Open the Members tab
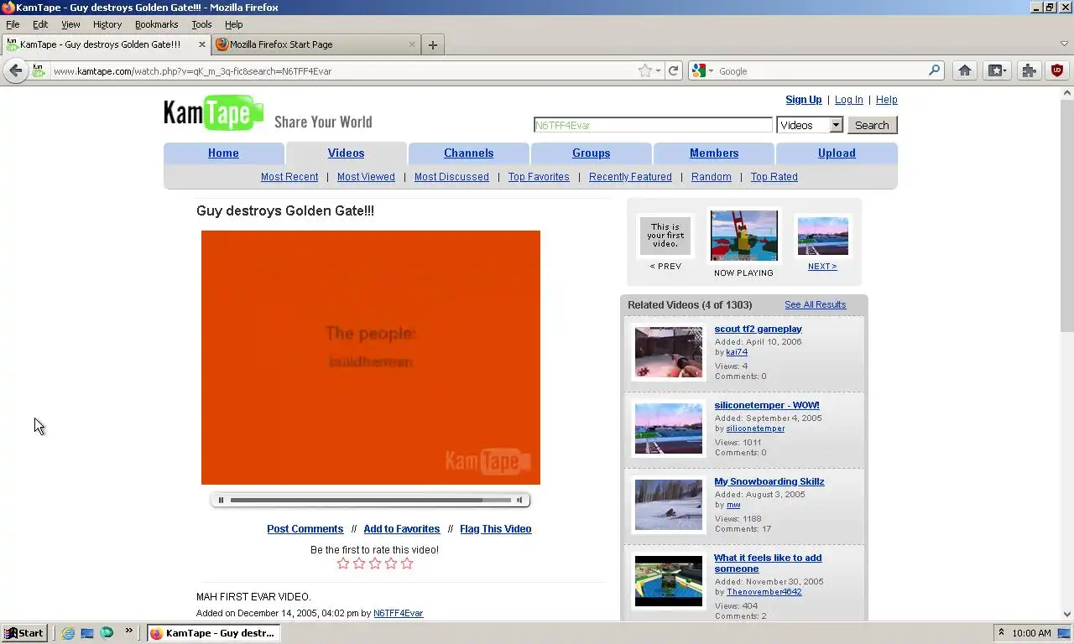Image resolution: width=1074 pixels, height=644 pixels. tap(714, 153)
